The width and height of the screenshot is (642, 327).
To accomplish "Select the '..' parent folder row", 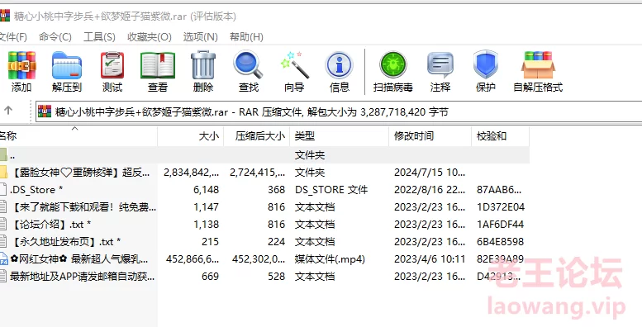I will (264, 155).
